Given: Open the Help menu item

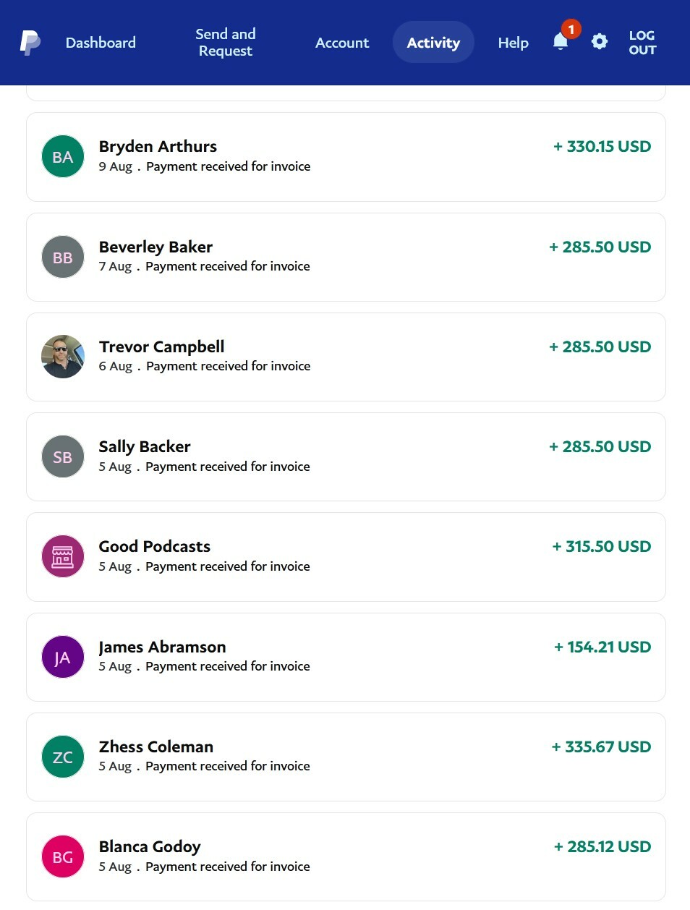Looking at the screenshot, I should click(x=513, y=43).
